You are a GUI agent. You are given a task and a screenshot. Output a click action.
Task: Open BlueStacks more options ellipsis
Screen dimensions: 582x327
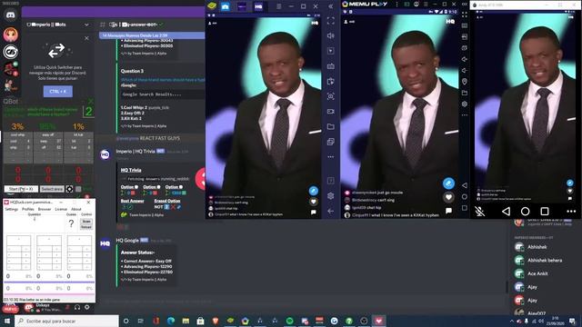click(x=330, y=157)
